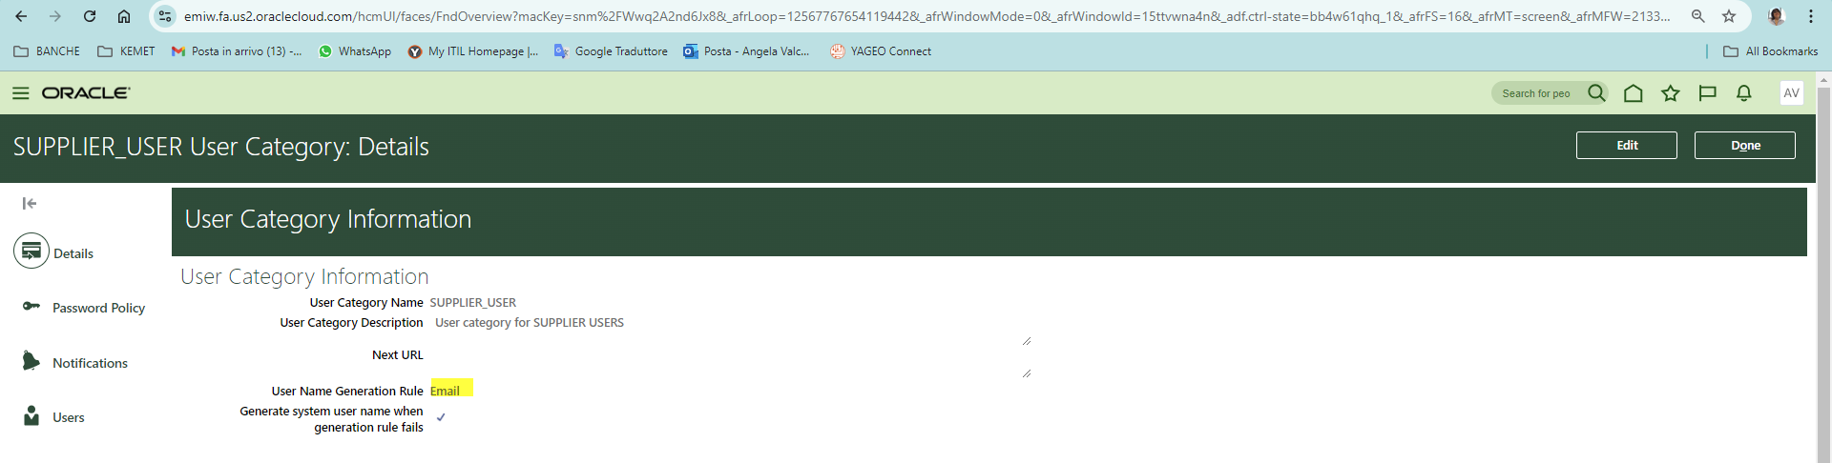Image resolution: width=1832 pixels, height=463 pixels.
Task: Open browser zoom magnifier icon
Action: coord(1697,16)
